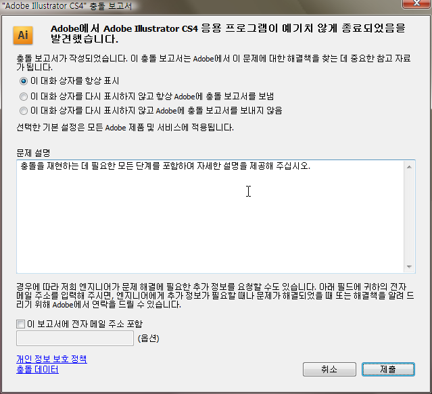Choose option to always send crash report to Adobe

click(x=24, y=97)
